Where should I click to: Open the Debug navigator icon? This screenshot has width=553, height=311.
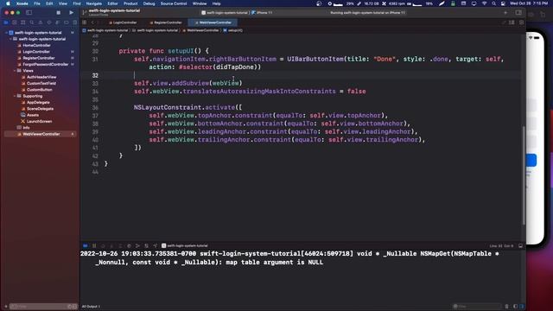(x=58, y=22)
